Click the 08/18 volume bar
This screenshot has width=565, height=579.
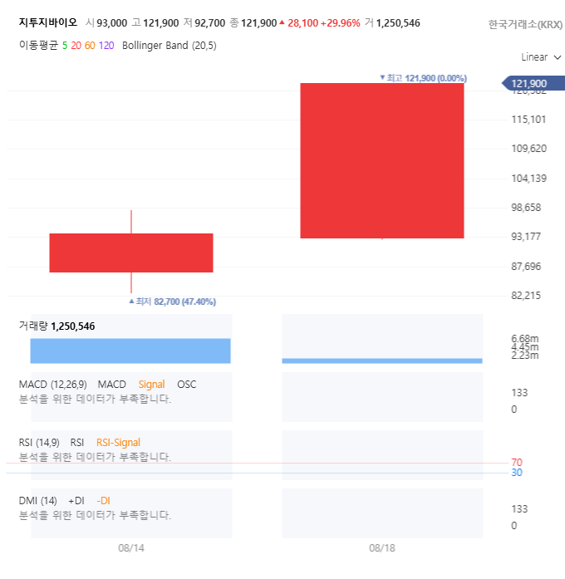[x=382, y=361]
